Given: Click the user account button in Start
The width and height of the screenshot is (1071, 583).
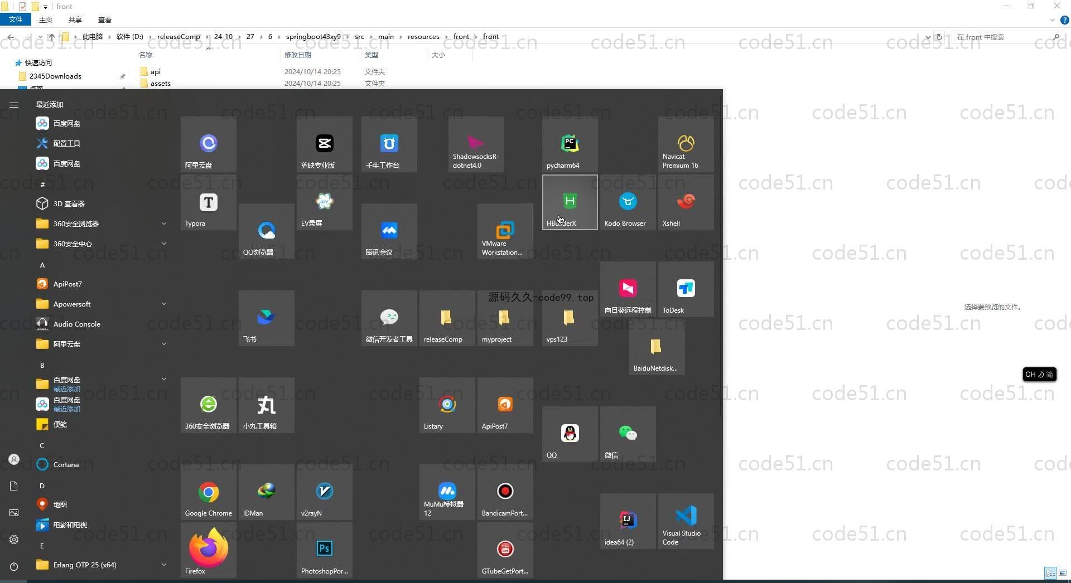Looking at the screenshot, I should [x=14, y=459].
